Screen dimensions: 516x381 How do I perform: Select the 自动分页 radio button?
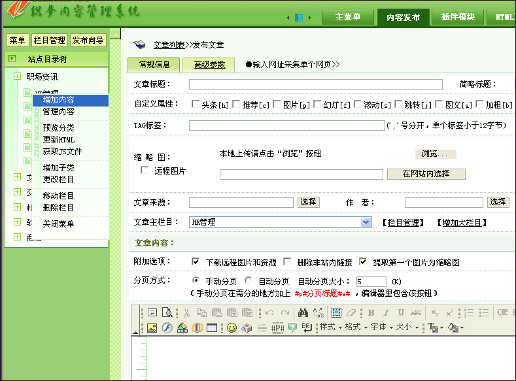249,280
